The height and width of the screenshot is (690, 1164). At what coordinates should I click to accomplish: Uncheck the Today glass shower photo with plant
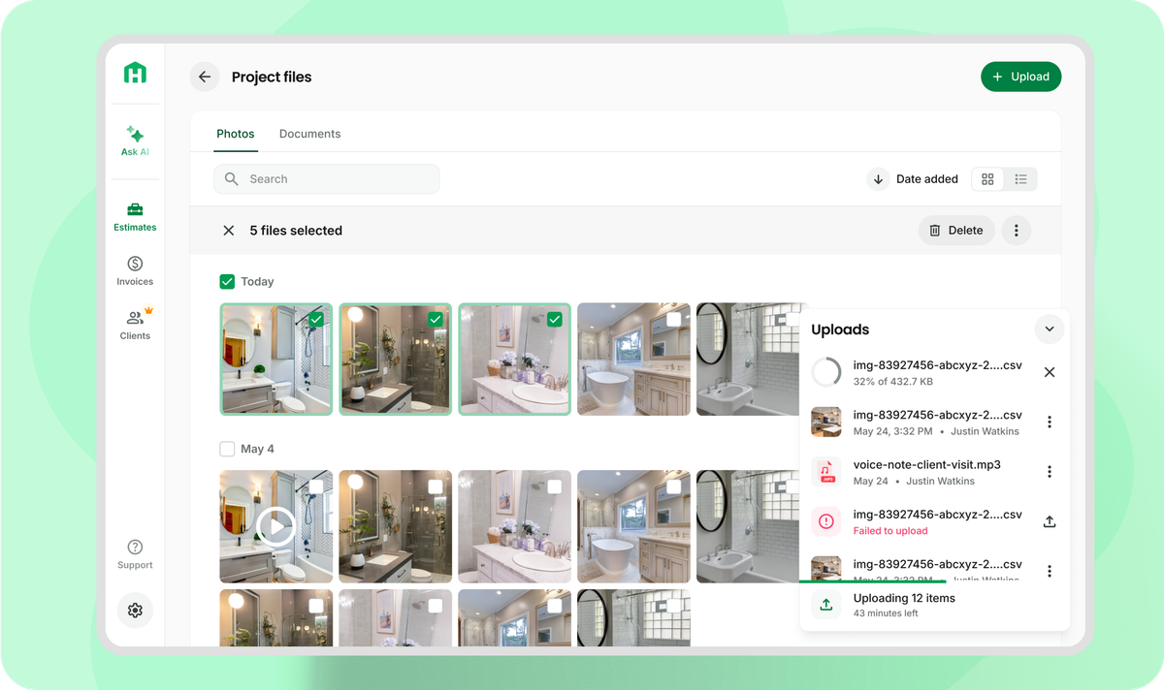[x=436, y=319]
